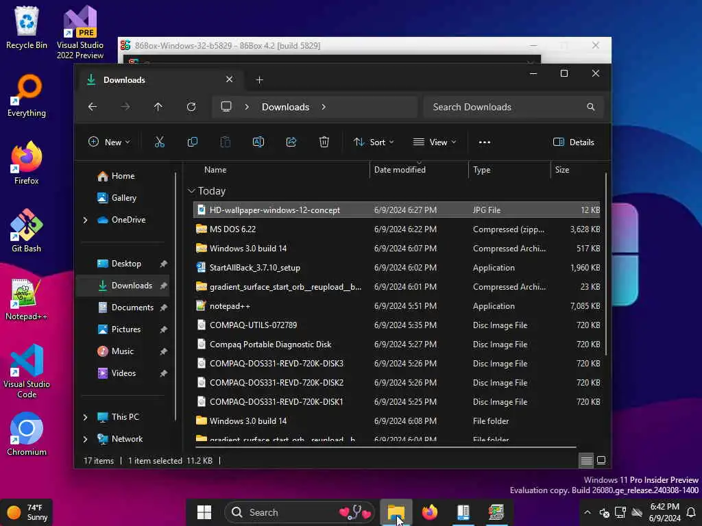
Task: Unpin Desktop from quick access
Action: point(163,264)
